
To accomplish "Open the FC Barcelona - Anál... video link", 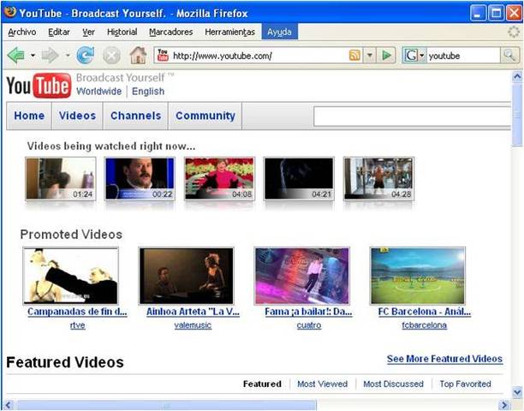I will pos(425,312).
